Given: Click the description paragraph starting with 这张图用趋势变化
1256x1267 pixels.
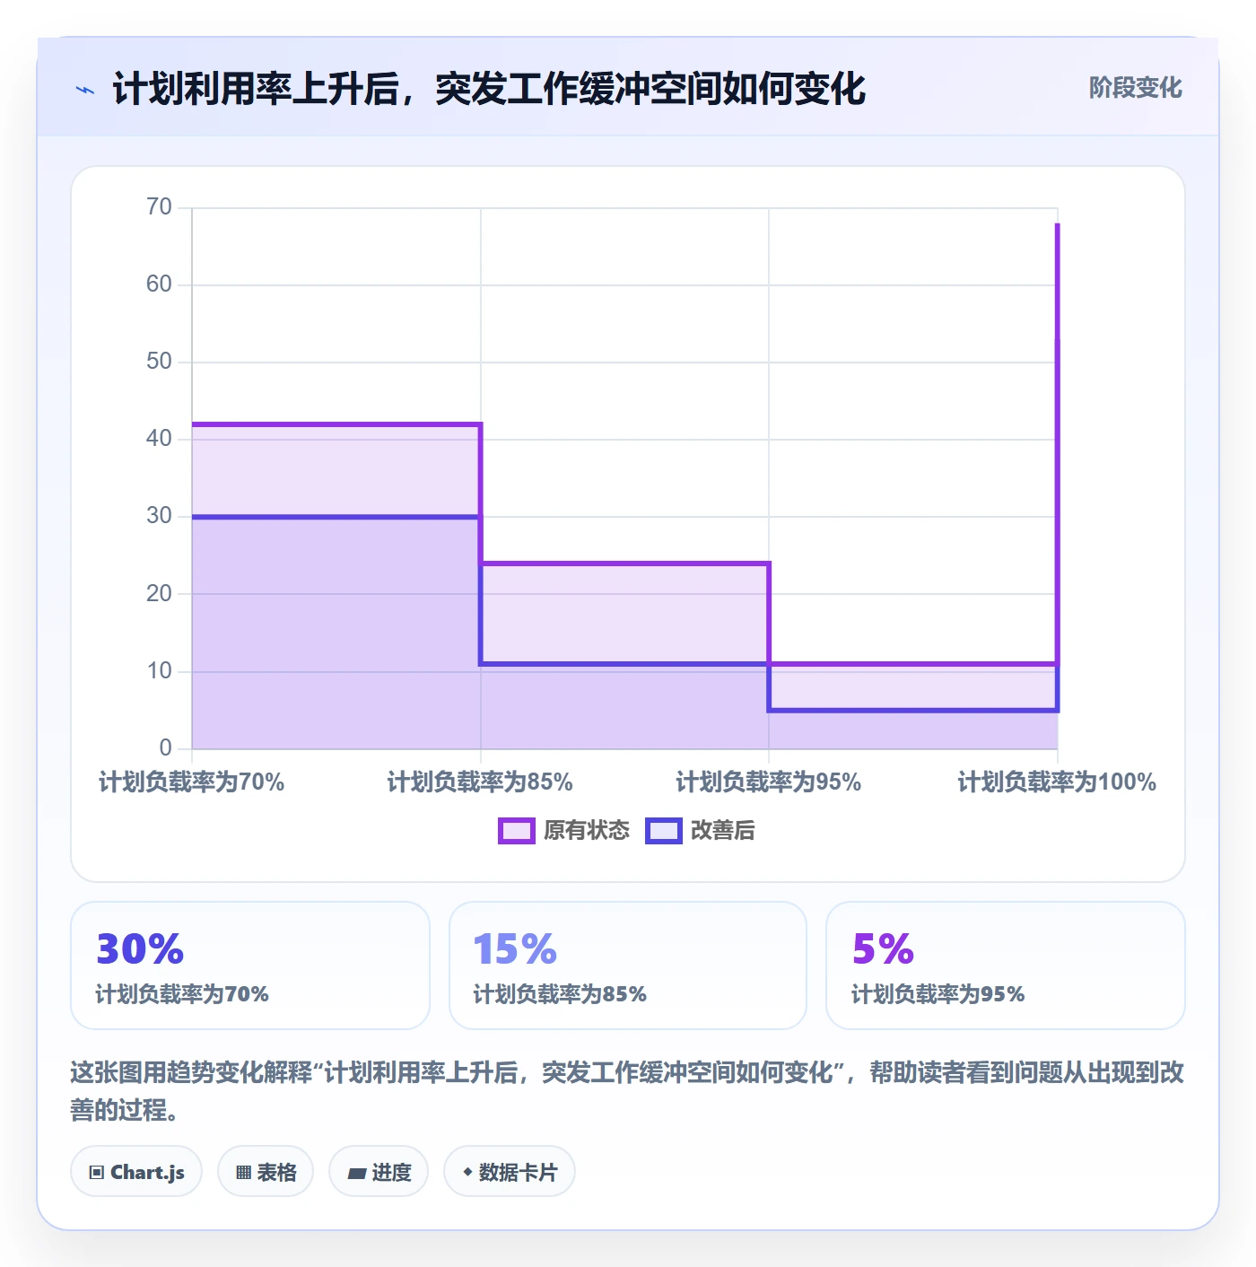Looking at the screenshot, I should coord(627,1091).
